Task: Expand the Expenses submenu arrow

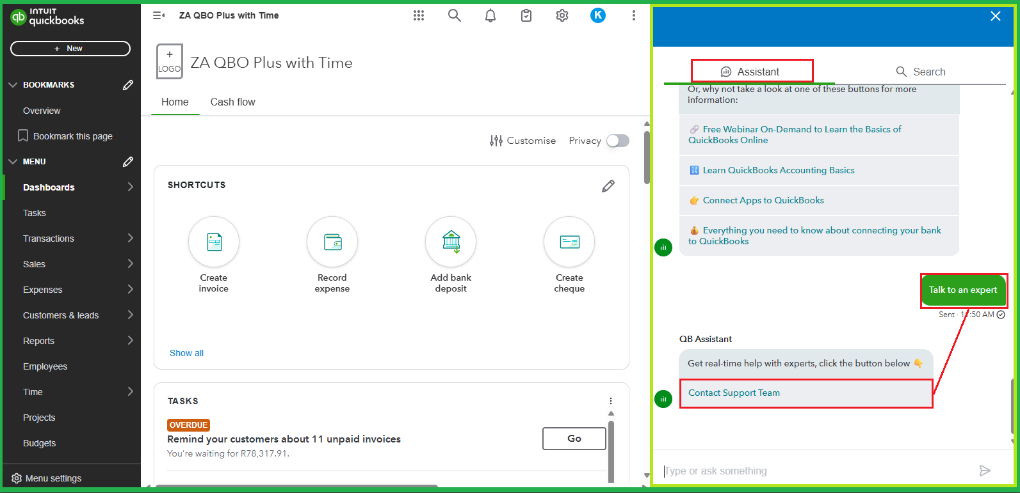Action: coord(131,289)
